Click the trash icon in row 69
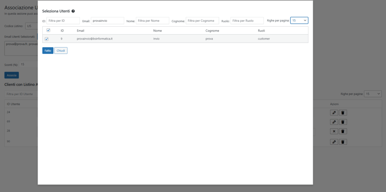 (x=343, y=122)
